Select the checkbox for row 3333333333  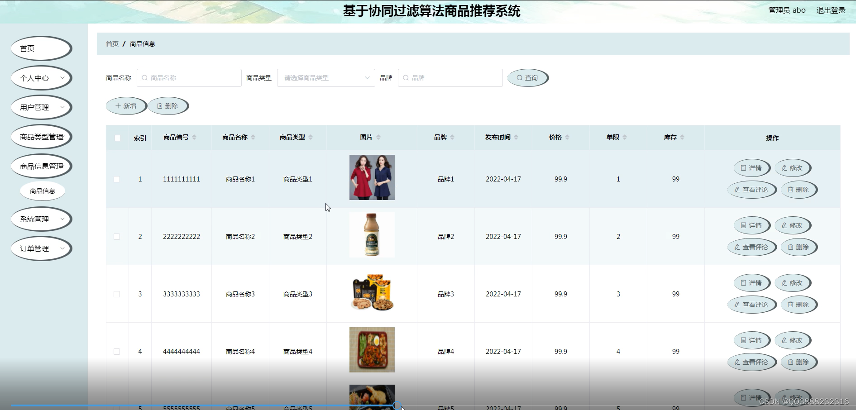(x=117, y=294)
